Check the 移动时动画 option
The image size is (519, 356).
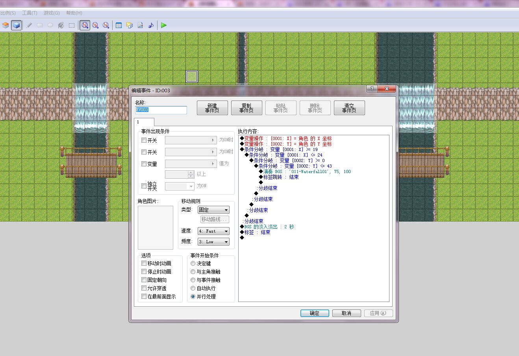tap(144, 263)
